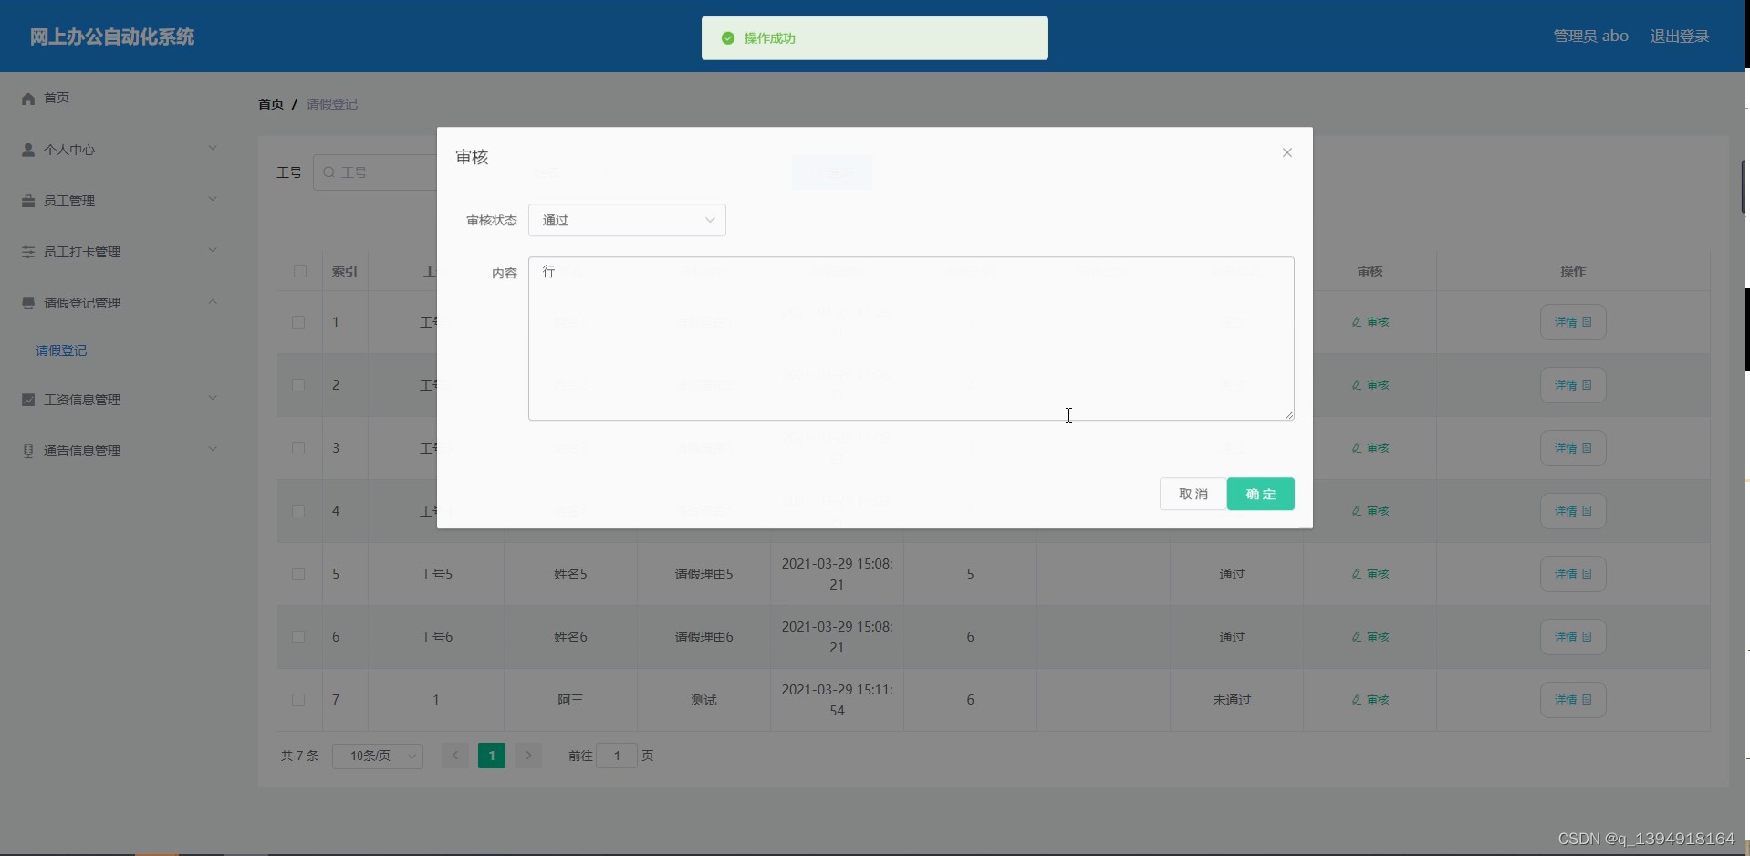Viewport: 1750px width, 856px height.
Task: Click 审核 edit link in row 6
Action: click(1370, 637)
